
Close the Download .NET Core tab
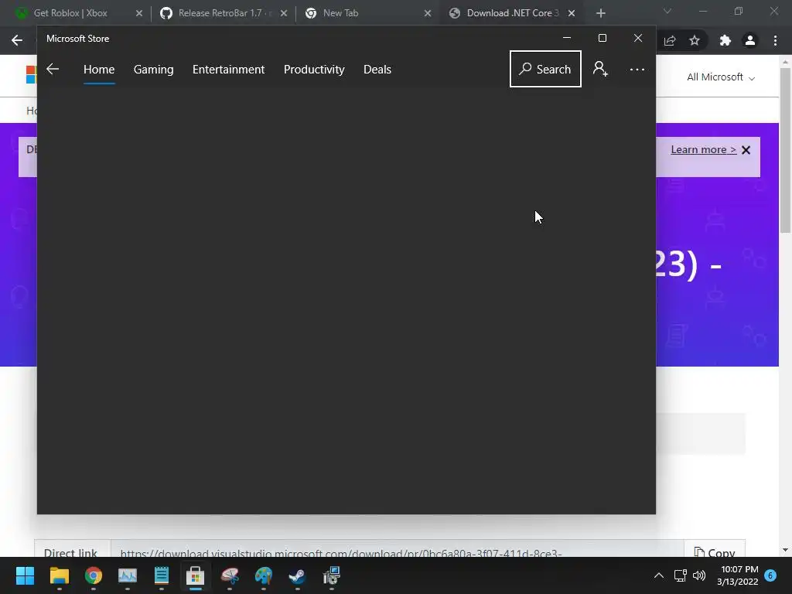[572, 13]
